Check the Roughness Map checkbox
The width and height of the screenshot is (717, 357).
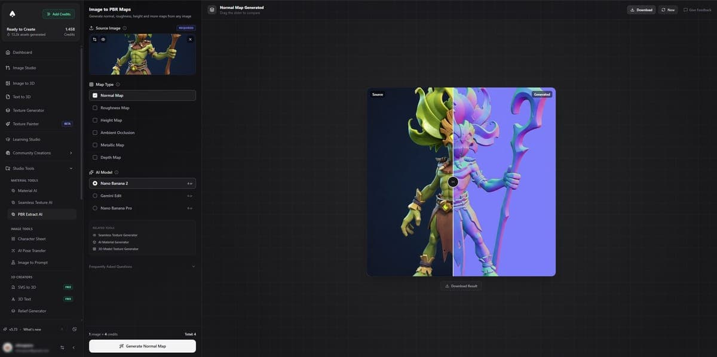[95, 108]
